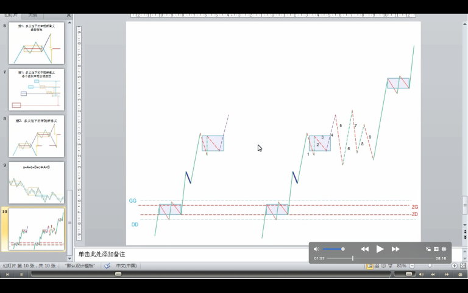Screen dimensions: 468x293
Task: Click the play button in media overlay
Action: [380, 249]
